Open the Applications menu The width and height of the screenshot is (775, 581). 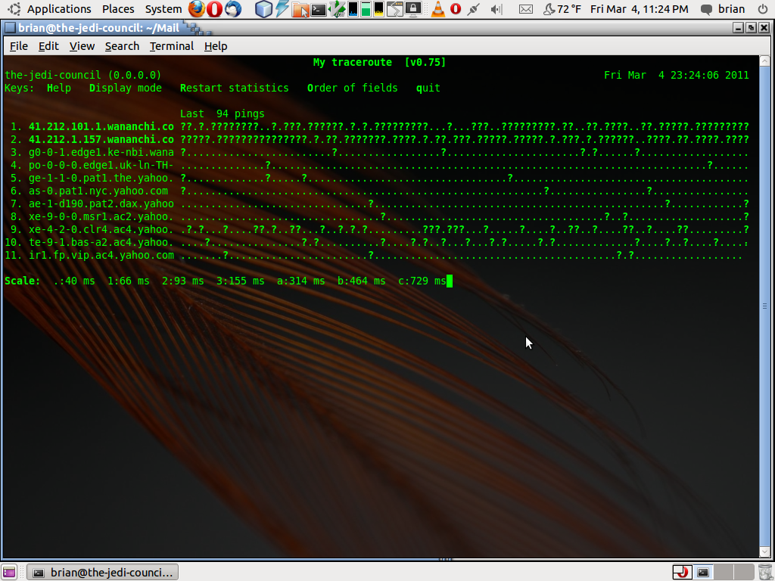[59, 9]
